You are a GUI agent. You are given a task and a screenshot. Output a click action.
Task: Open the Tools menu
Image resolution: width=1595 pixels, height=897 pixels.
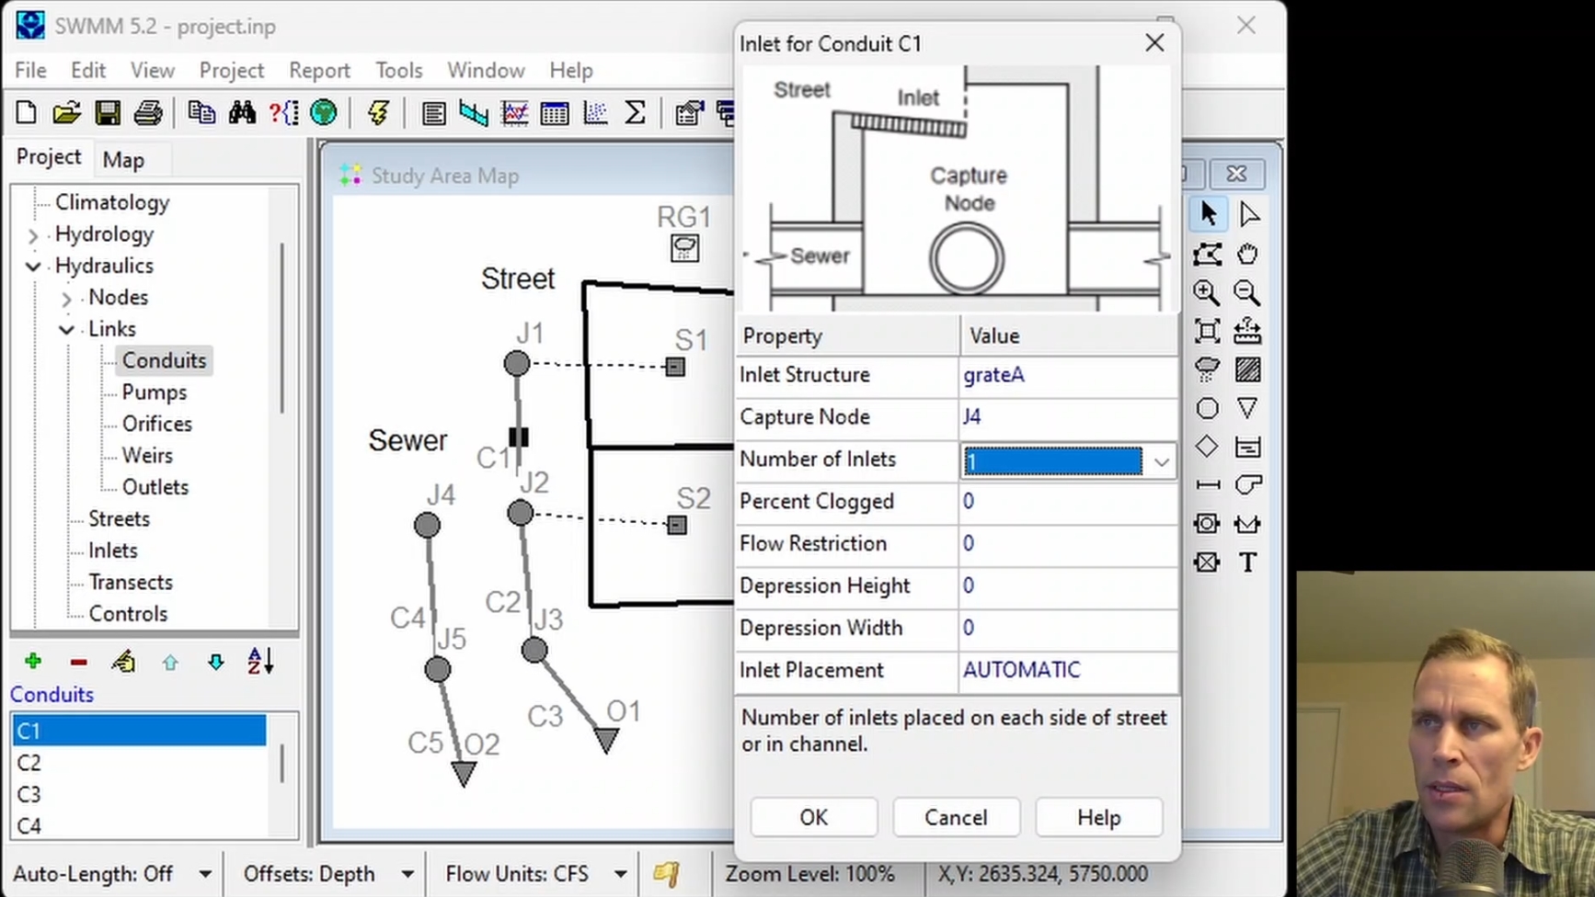pos(399,71)
